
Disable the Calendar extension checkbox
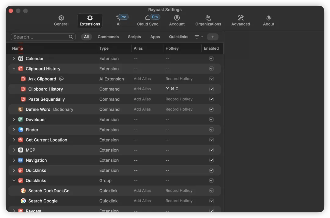(211, 58)
